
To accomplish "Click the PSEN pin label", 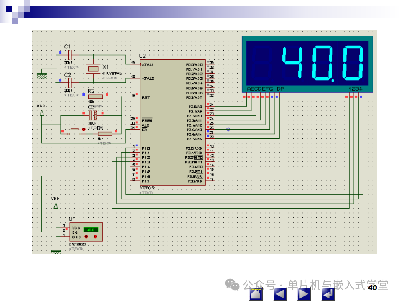I will [147, 120].
